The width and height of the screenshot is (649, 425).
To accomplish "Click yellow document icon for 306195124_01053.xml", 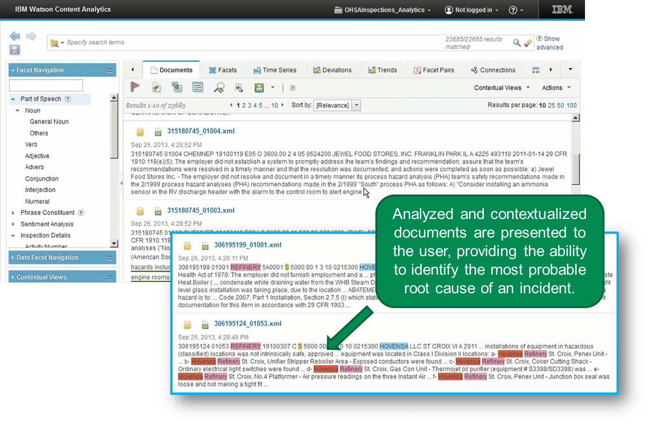I will pyautogui.click(x=187, y=324).
